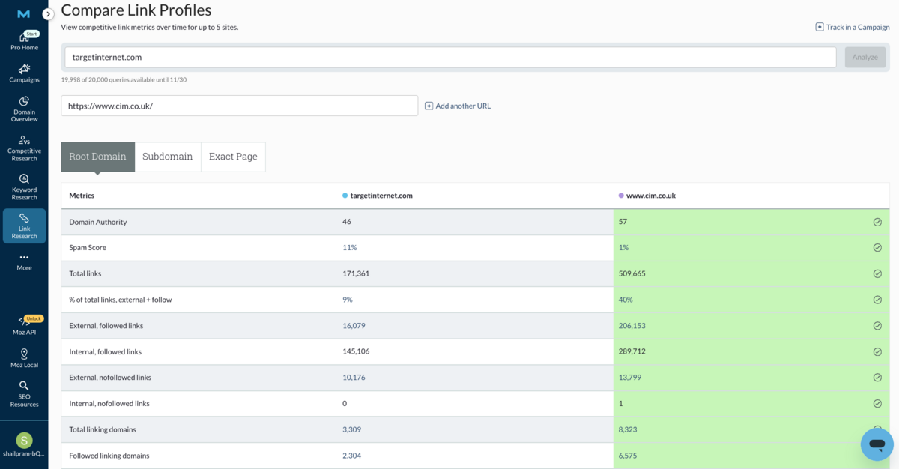Viewport: 899px width, 469px height.
Task: Click the targetinternet.com search field
Action: click(x=450, y=57)
